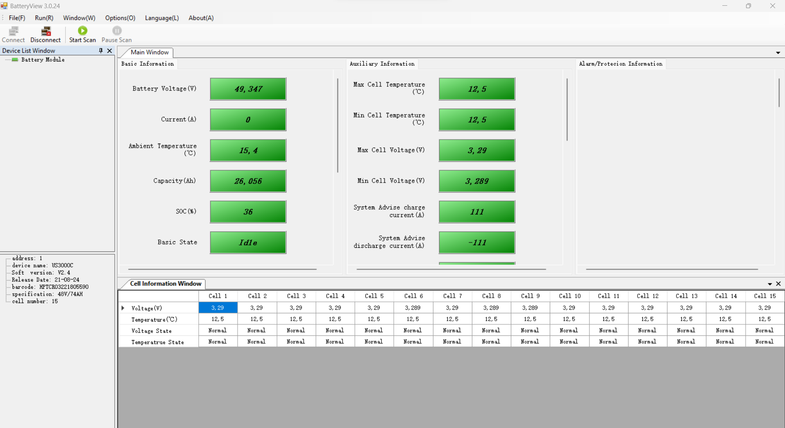Click the Basic Information vertical scrollbar
785x428 pixels.
pos(338,125)
